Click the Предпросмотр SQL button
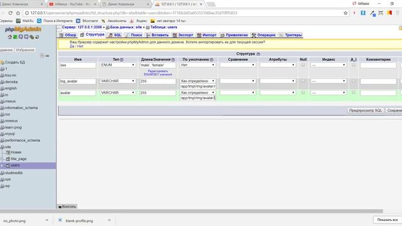This screenshot has width=402, height=226. 366,110
